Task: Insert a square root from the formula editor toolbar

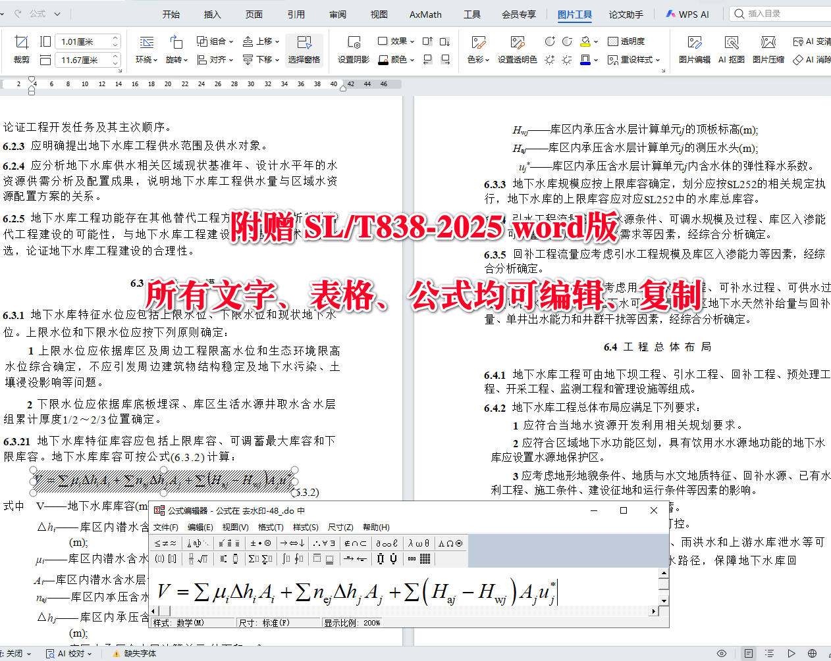Action: coord(201,558)
